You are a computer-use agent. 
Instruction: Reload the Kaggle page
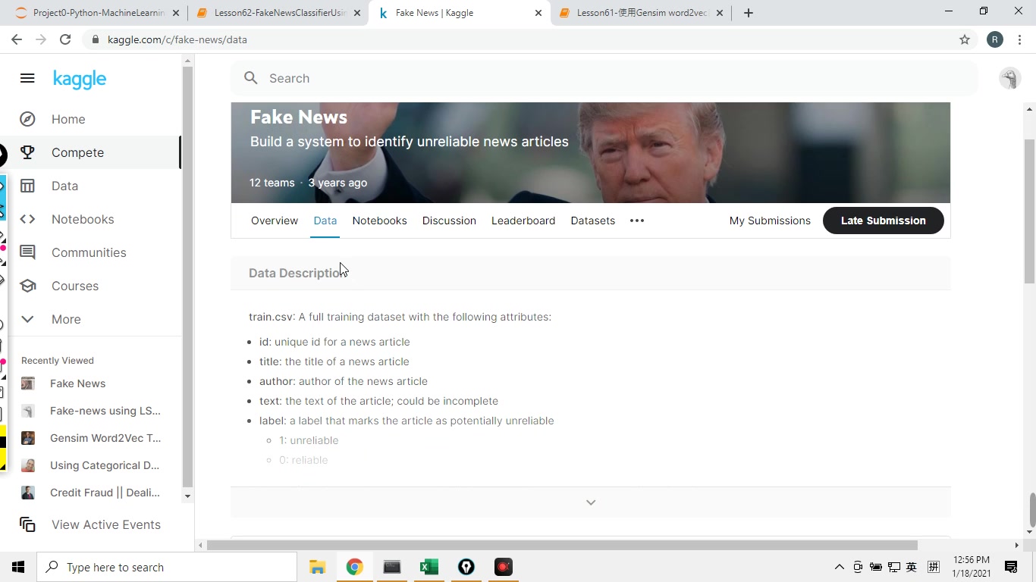coord(65,39)
